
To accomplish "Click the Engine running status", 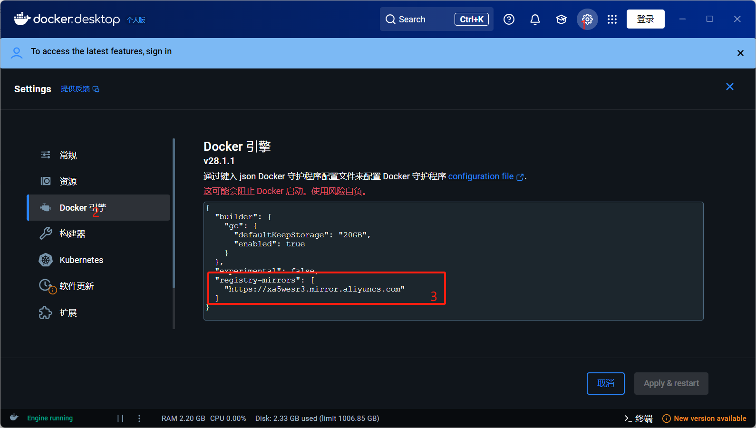I will (x=50, y=418).
